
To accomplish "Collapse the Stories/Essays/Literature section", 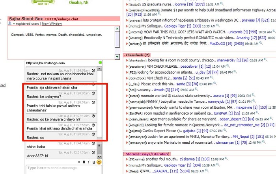I will pos(125,154).
